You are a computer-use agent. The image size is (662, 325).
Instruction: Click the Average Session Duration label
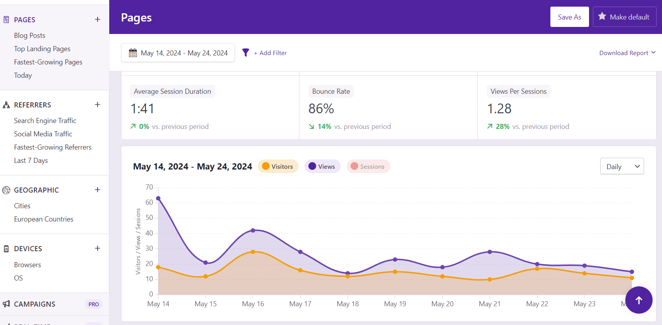pyautogui.click(x=173, y=91)
